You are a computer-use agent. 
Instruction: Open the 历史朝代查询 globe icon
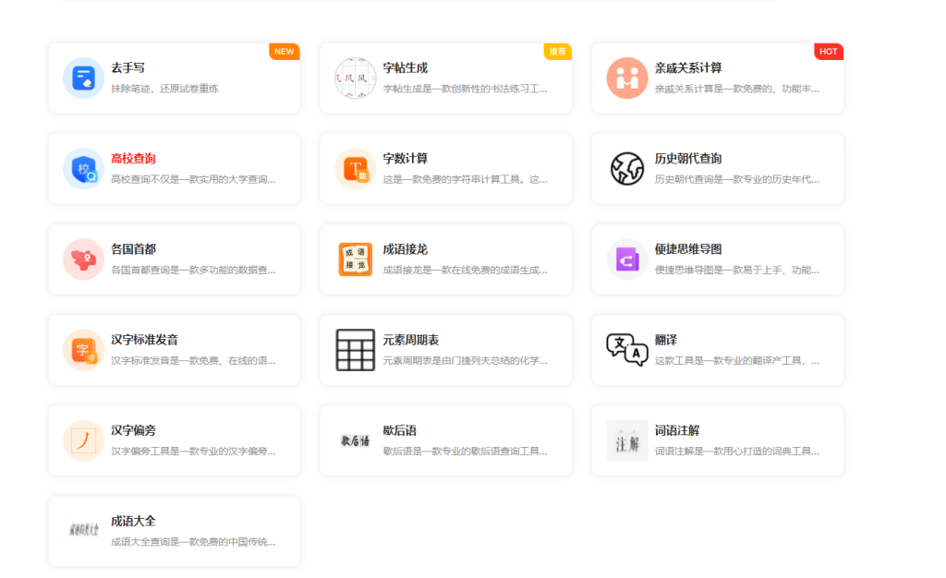point(626,168)
